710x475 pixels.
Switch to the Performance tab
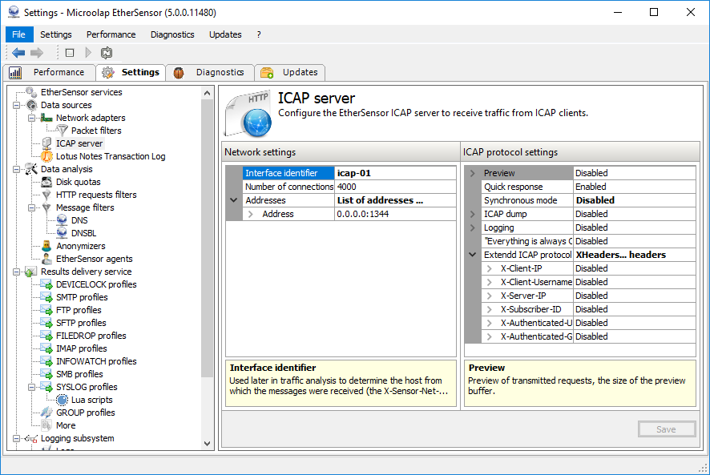pyautogui.click(x=49, y=72)
